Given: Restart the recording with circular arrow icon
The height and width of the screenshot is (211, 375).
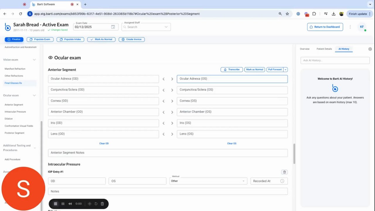Looking at the screenshot, I should tap(96, 204).
